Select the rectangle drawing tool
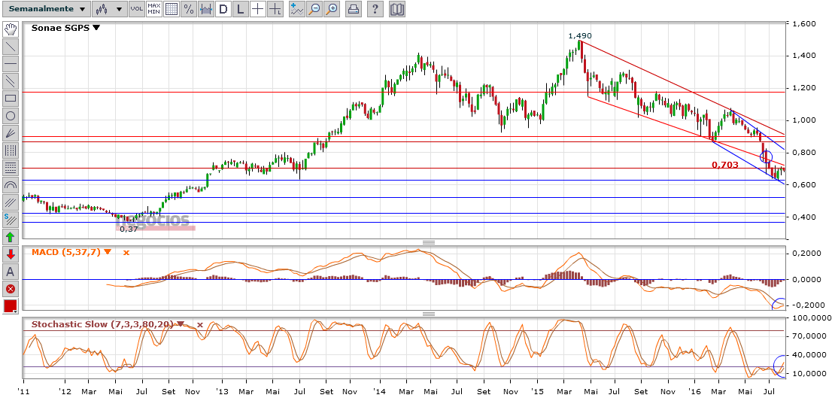Viewport: 835px width, 404px height. (x=11, y=98)
